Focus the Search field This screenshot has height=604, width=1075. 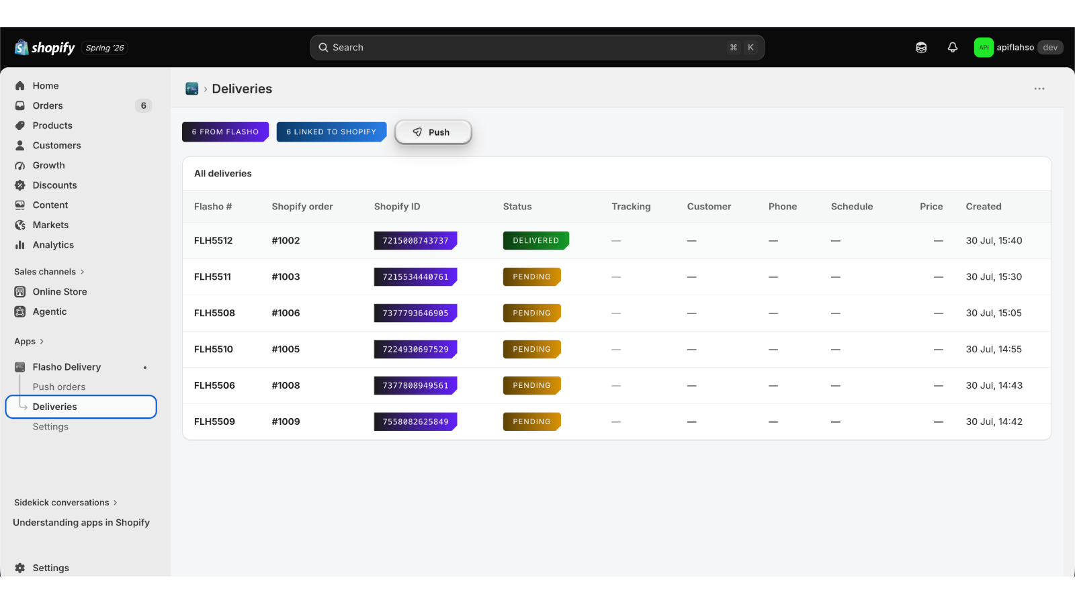(x=537, y=48)
